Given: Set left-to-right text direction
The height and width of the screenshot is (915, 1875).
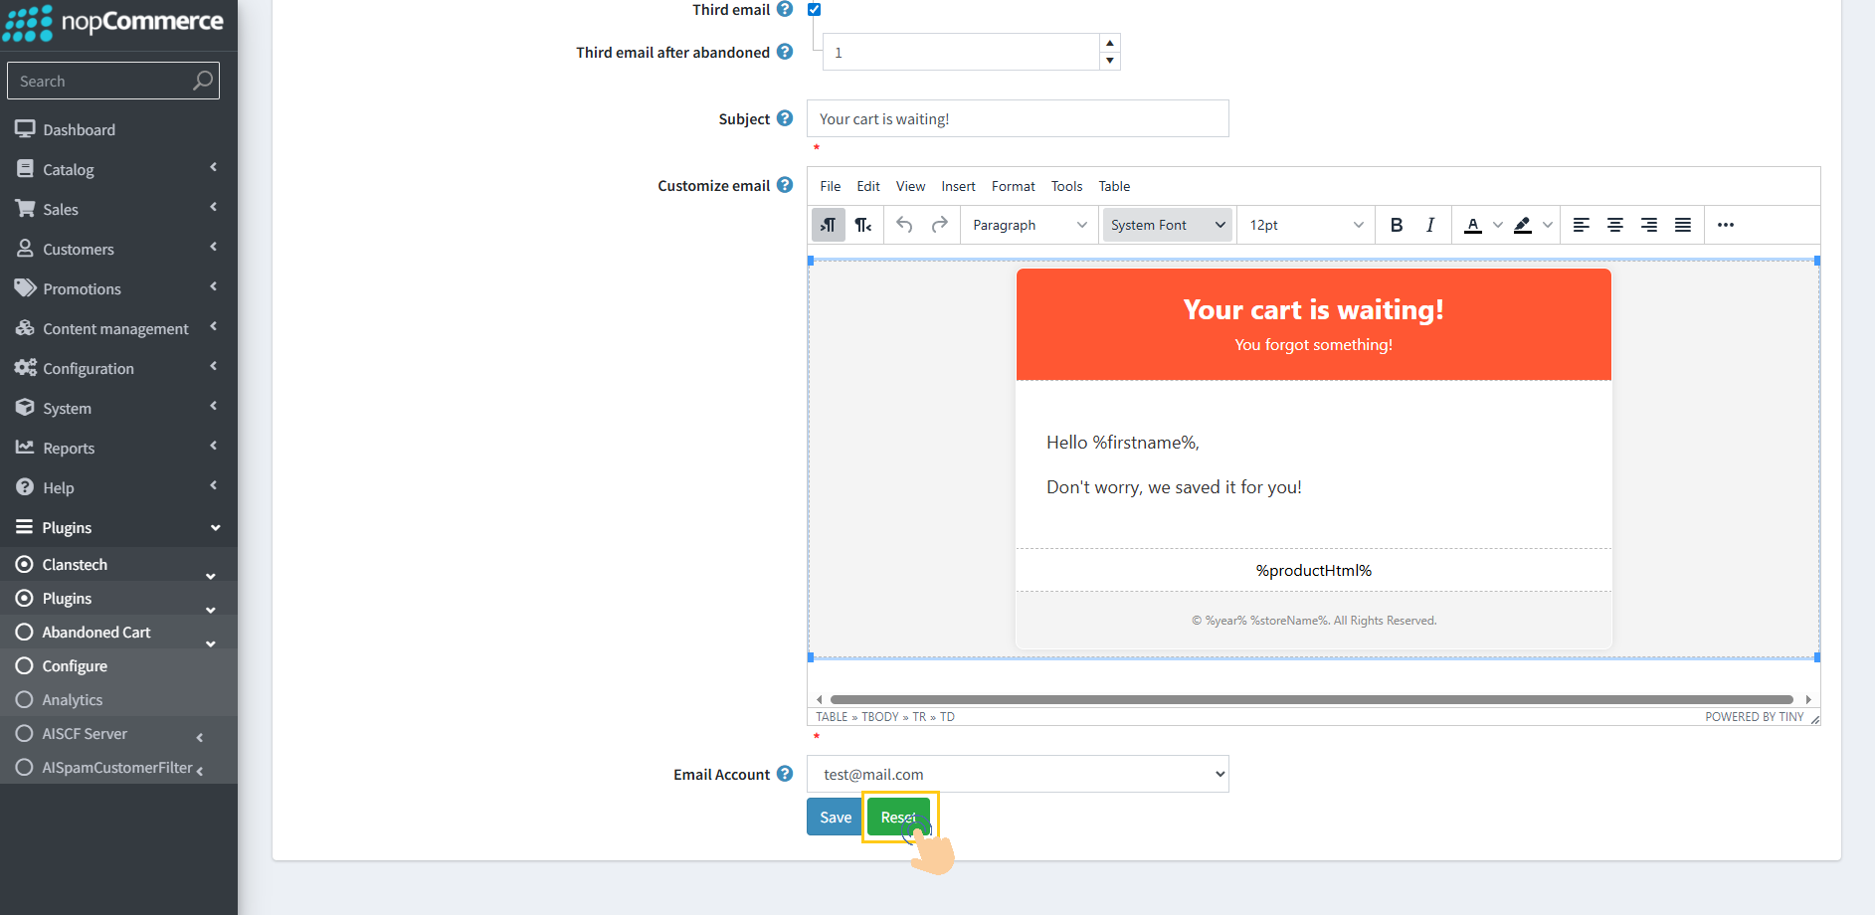Looking at the screenshot, I should click(828, 225).
